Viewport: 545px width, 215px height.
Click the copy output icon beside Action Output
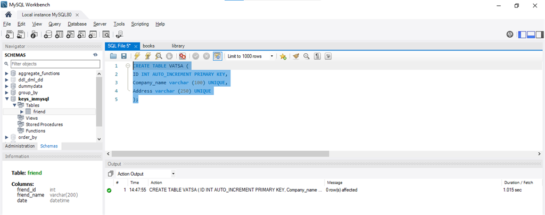pos(111,173)
